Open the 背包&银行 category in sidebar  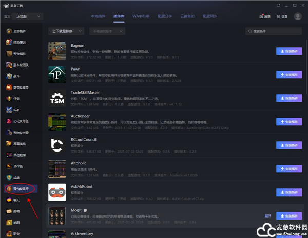coord(21,188)
